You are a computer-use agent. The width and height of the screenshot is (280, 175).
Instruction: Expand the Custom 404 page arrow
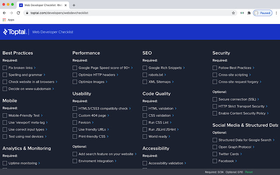click(108, 115)
